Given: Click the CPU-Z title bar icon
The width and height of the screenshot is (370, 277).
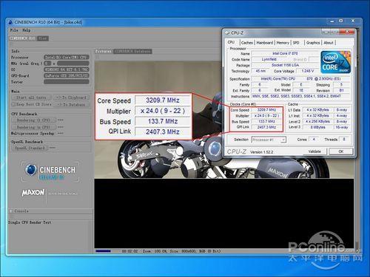Looking at the screenshot, I should point(227,33).
